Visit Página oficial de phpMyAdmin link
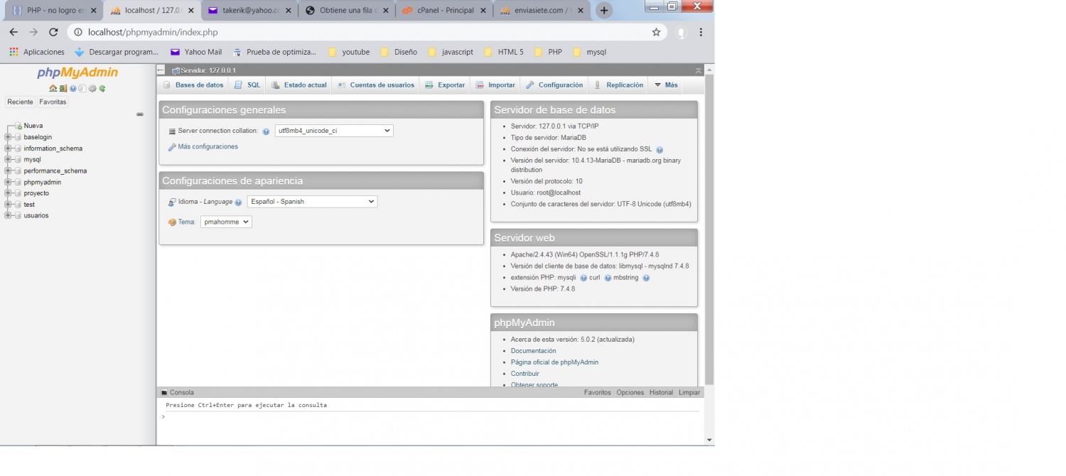Screen dimensions: 1066x476 [x=554, y=362]
